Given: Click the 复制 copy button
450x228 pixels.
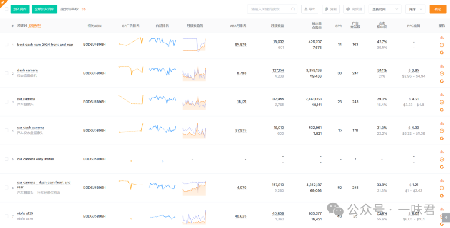Looking at the screenshot, I should (331, 9).
